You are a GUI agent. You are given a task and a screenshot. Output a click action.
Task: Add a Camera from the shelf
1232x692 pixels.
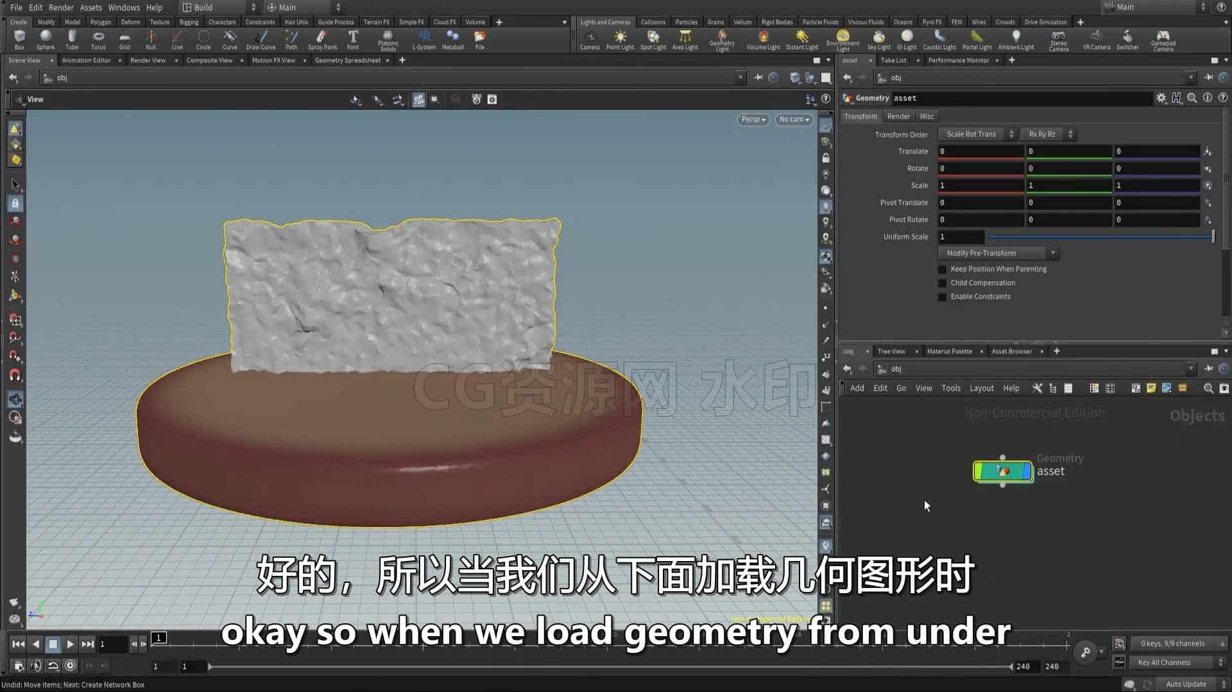(x=590, y=40)
